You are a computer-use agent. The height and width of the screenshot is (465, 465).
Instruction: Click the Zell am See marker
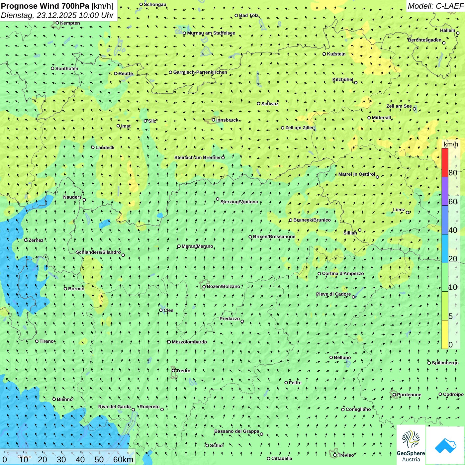[x=414, y=109]
